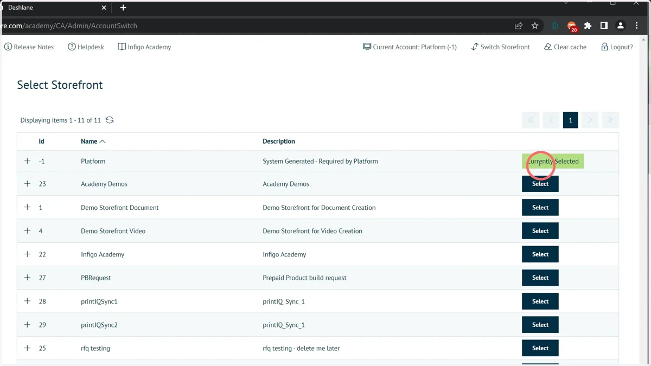Screen dimensions: 651x366
Task: Share this page icon in address bar
Action: pos(519,25)
